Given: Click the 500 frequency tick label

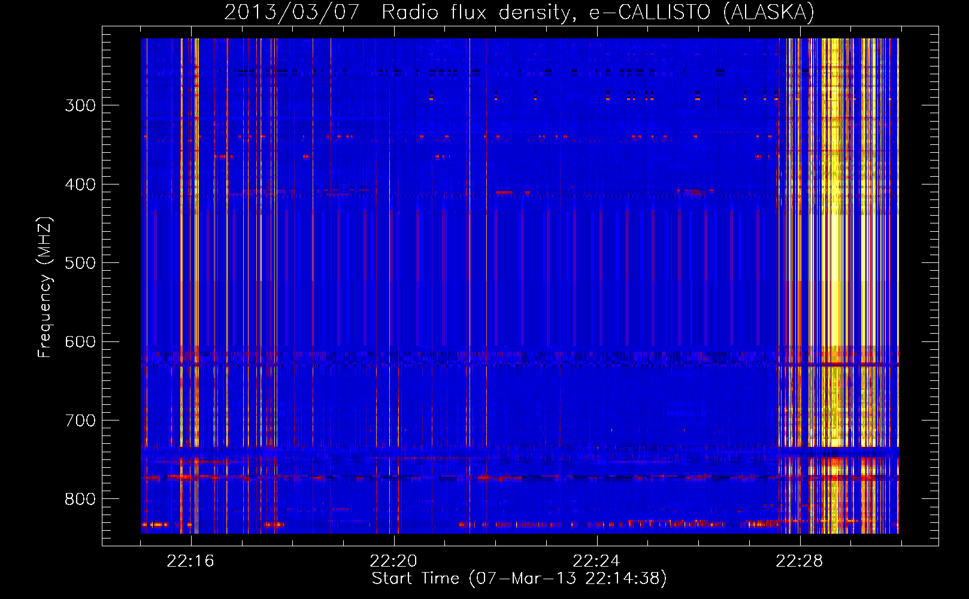Looking at the screenshot, I should (80, 263).
